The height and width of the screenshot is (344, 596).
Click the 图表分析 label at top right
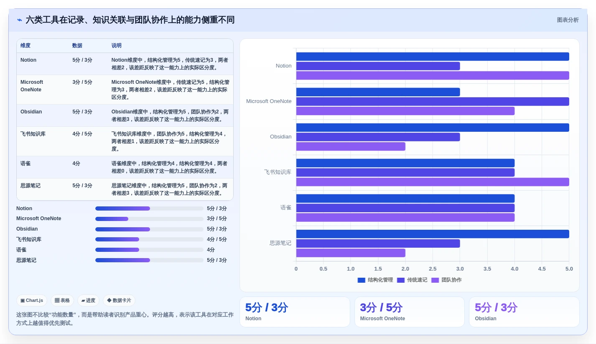(x=568, y=20)
